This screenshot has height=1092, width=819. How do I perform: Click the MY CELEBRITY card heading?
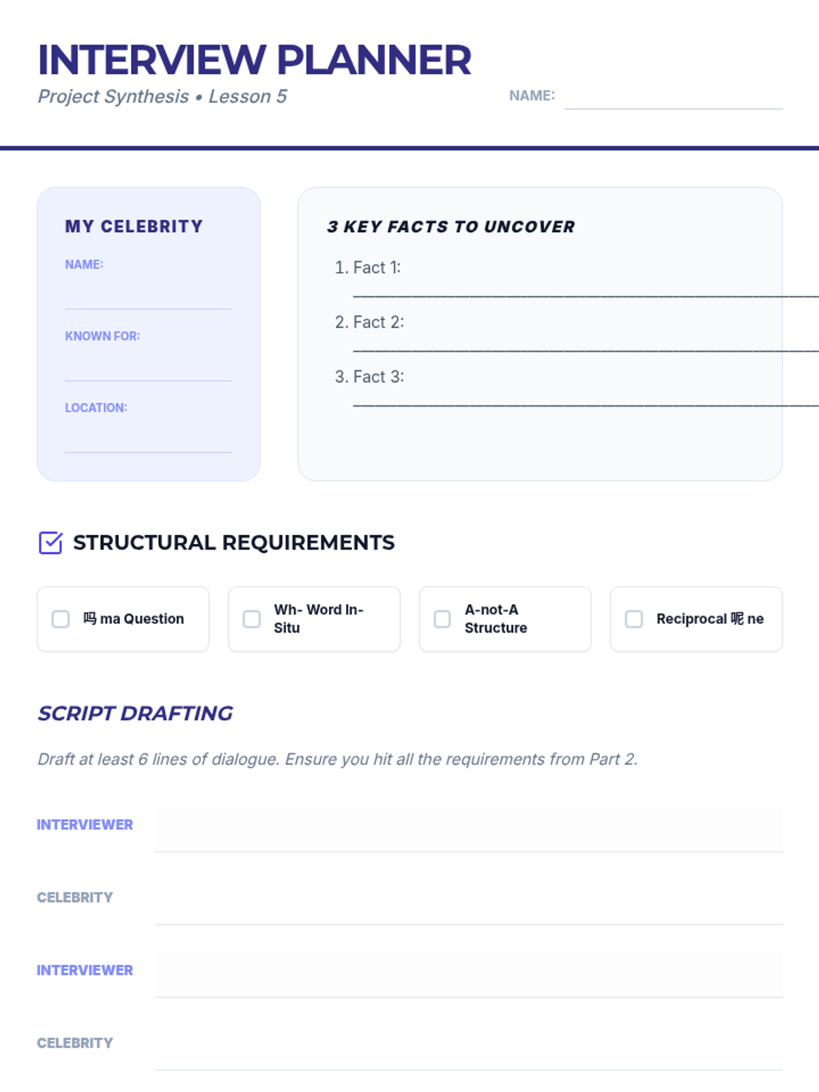pos(134,227)
